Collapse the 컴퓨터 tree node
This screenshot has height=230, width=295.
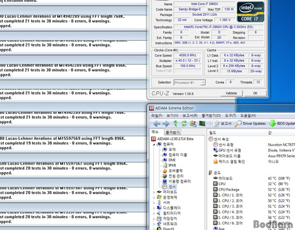[x=154, y=144]
